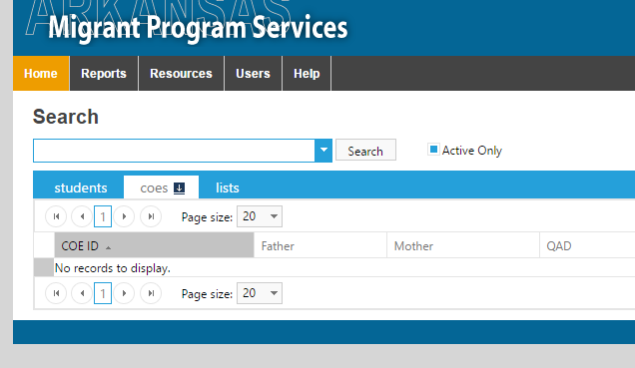Click the Search button
Image resolution: width=635 pixels, height=368 pixels.
[365, 150]
